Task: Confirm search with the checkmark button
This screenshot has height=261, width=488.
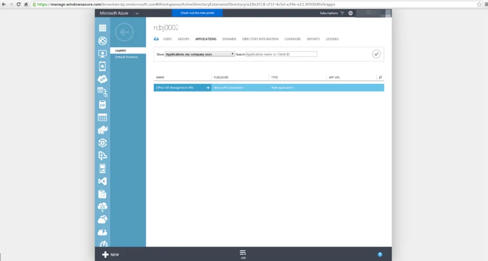Action: [x=376, y=54]
